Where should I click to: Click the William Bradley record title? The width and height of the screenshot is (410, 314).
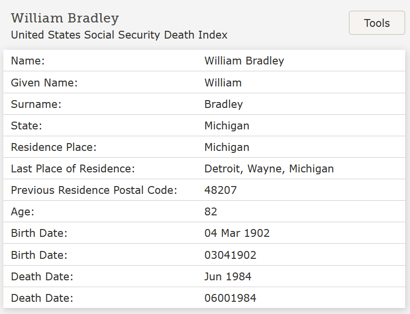pos(65,19)
